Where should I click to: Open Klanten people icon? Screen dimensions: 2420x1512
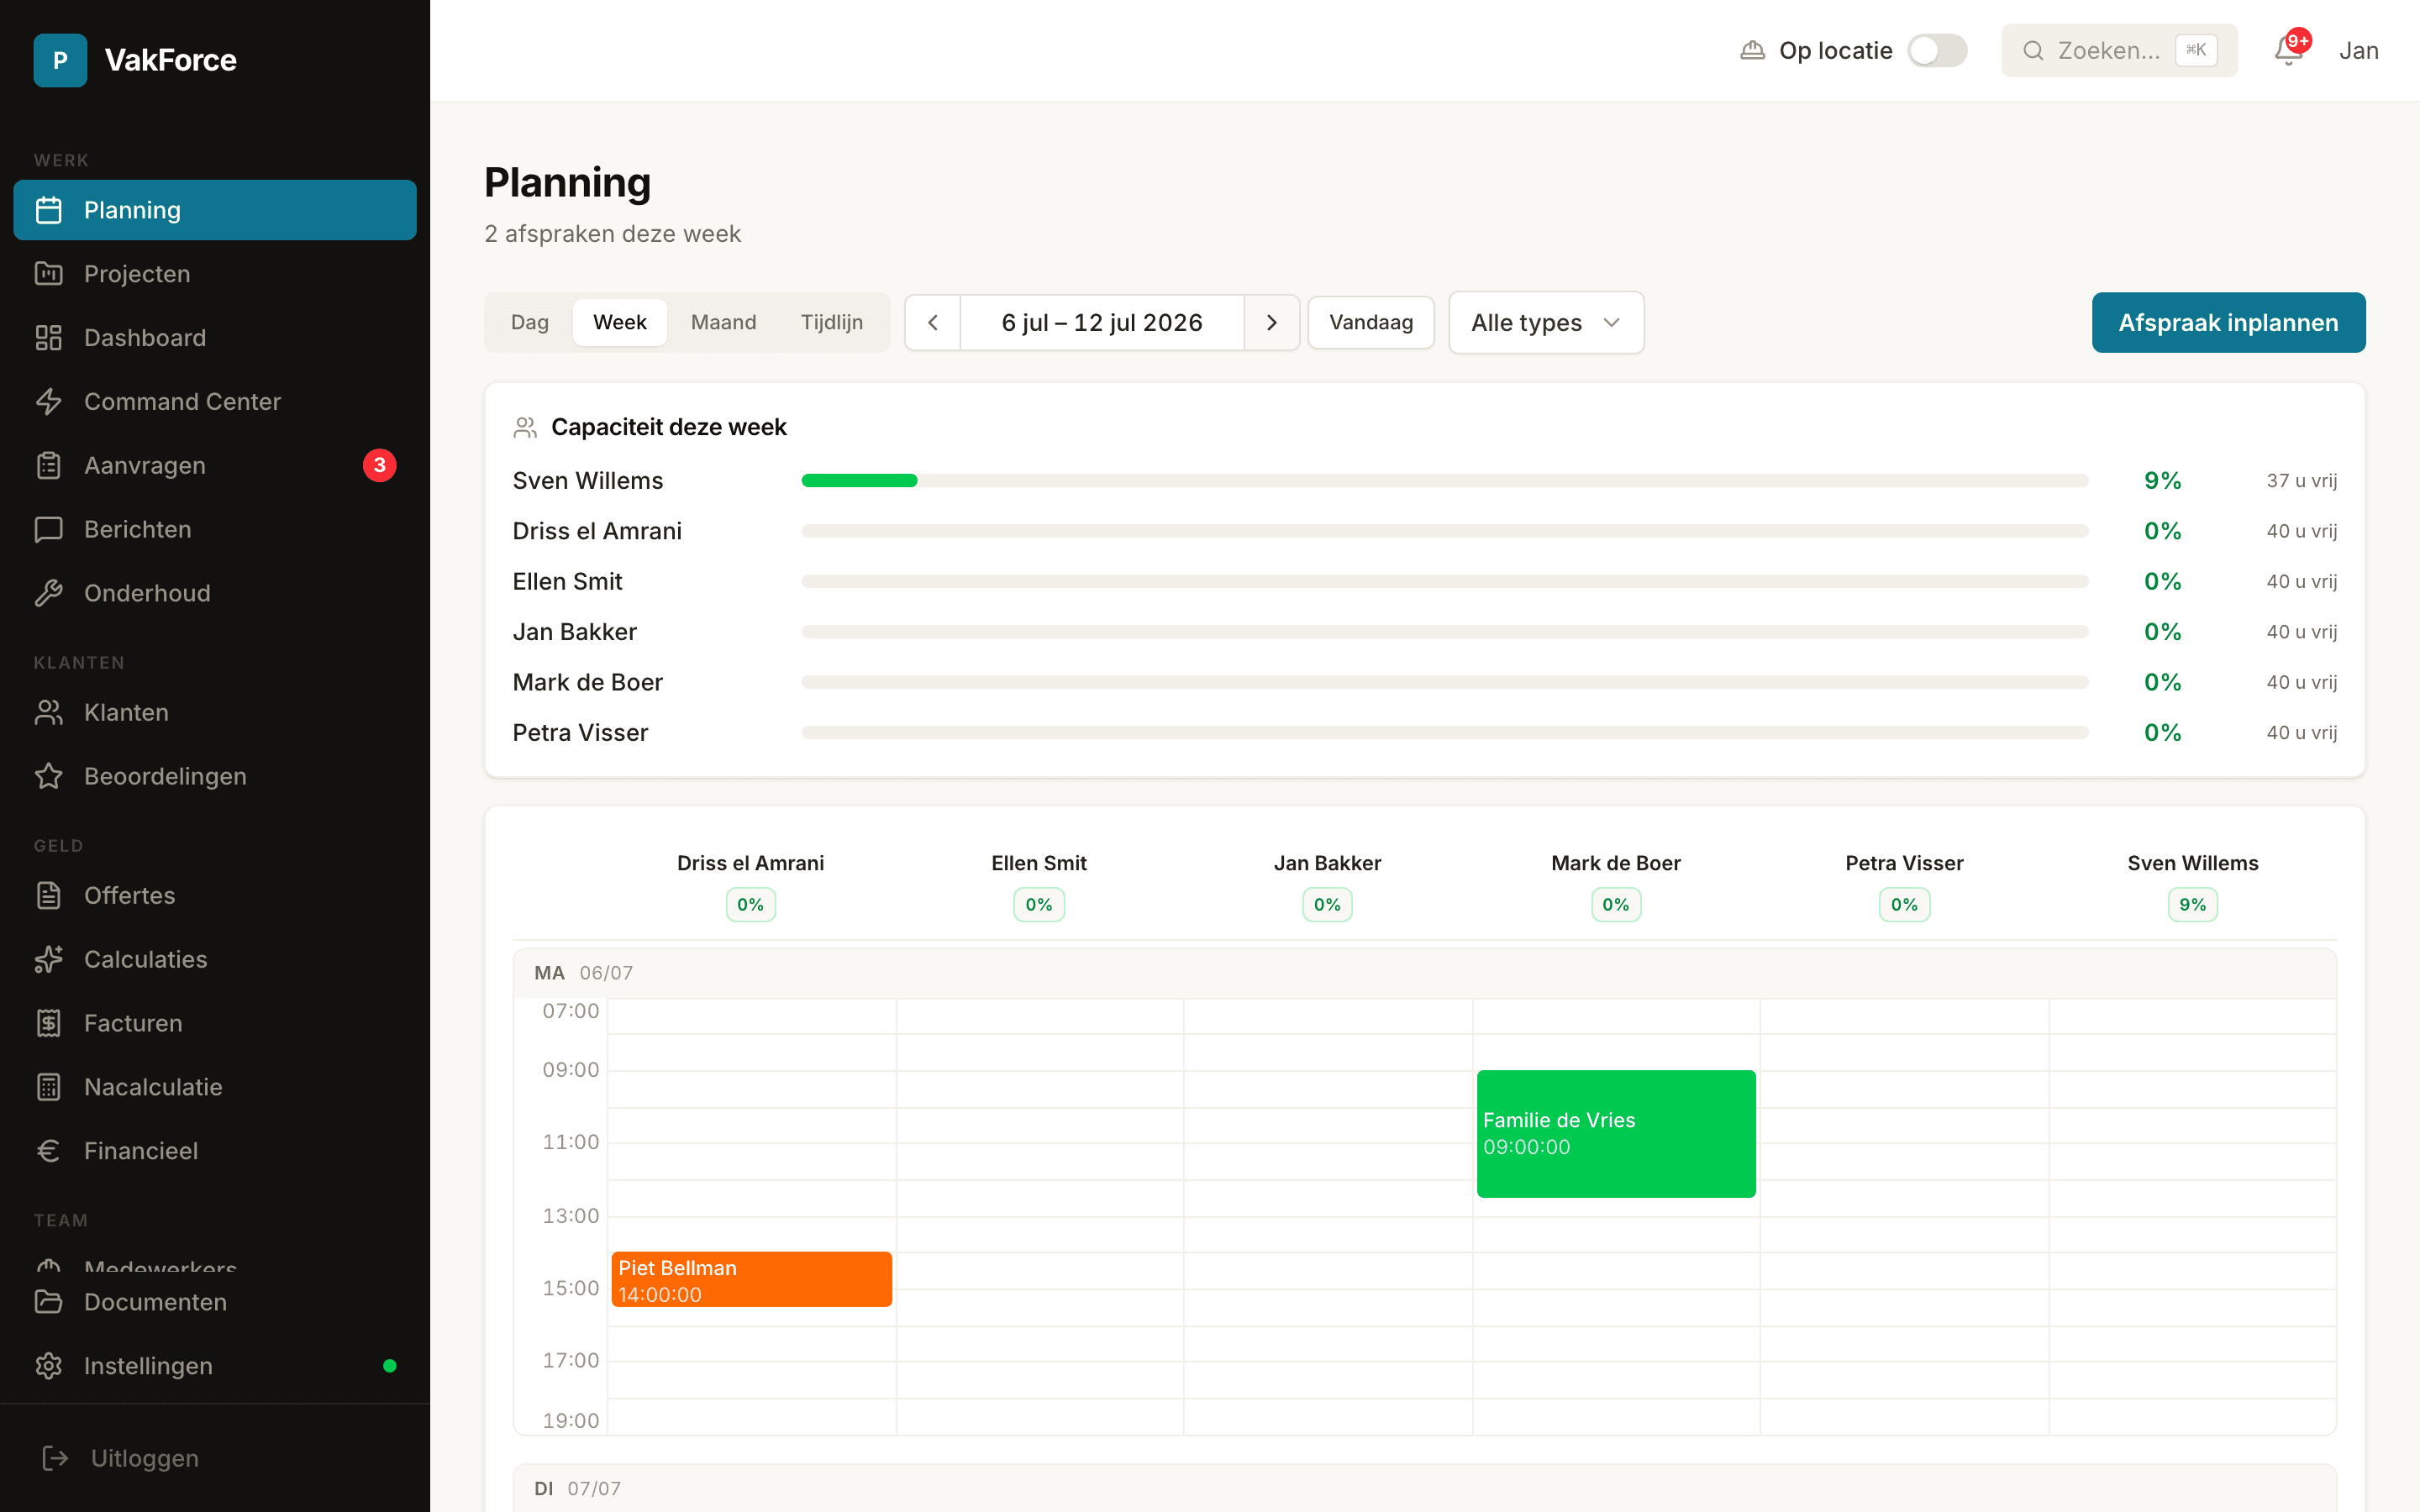click(49, 713)
